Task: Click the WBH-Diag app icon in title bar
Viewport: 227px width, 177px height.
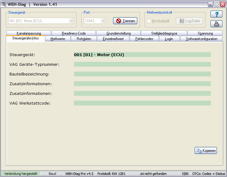Action: coord(4,4)
